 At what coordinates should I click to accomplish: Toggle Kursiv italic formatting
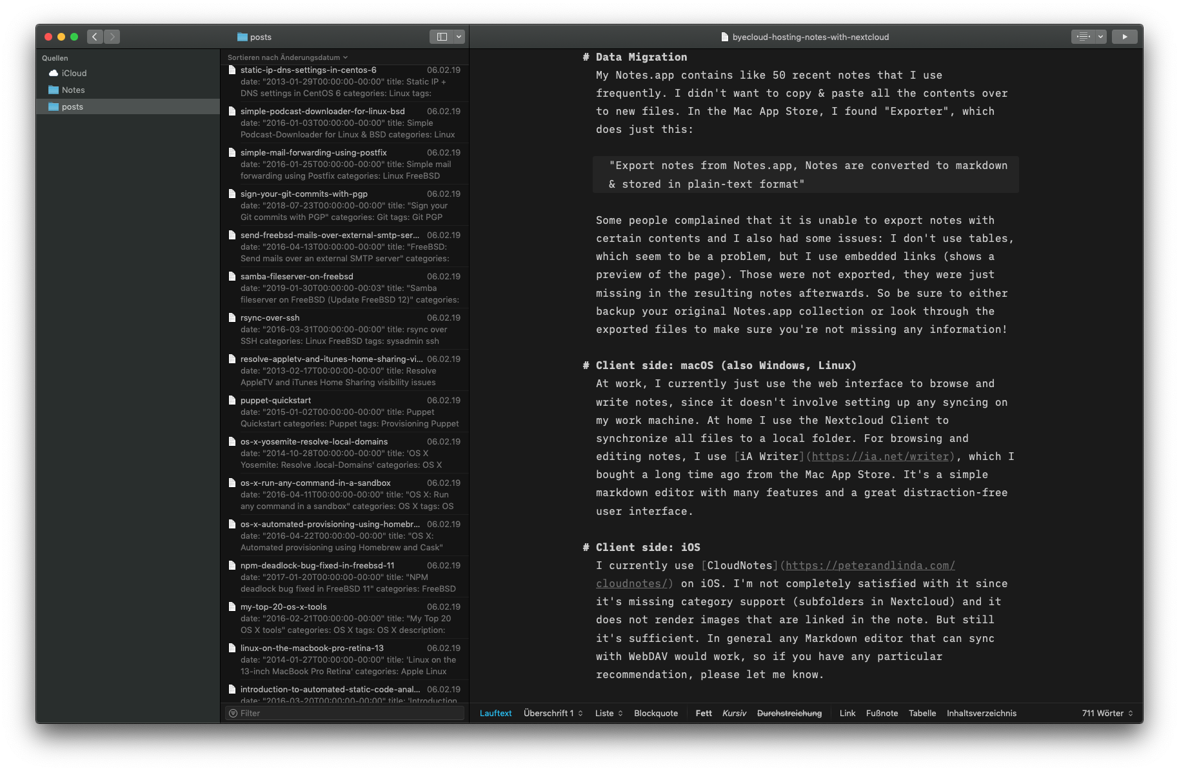[x=734, y=713]
